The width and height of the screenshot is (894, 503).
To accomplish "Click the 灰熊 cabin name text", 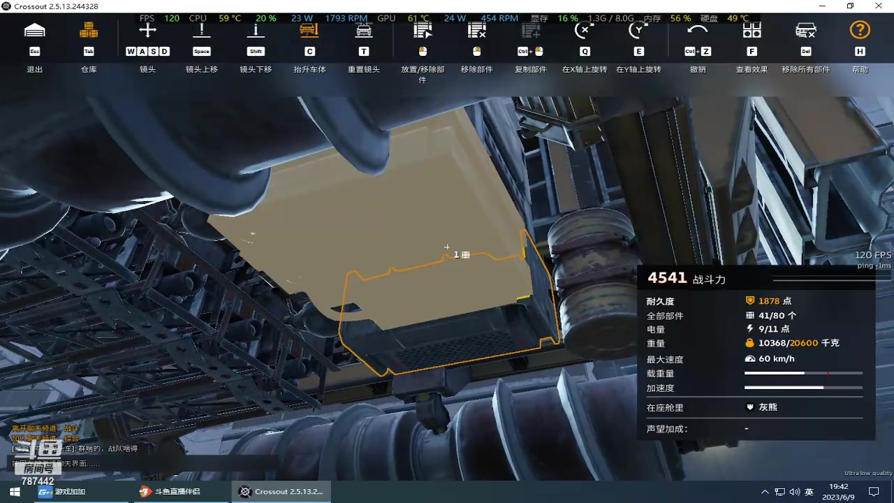I will (768, 407).
